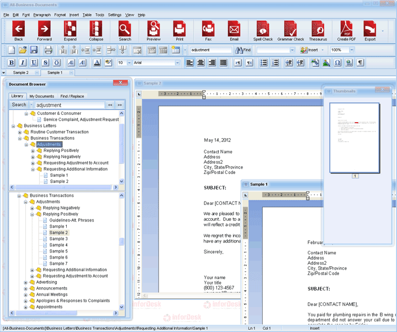
Task: Toggle italic formatting
Action: pos(23,62)
